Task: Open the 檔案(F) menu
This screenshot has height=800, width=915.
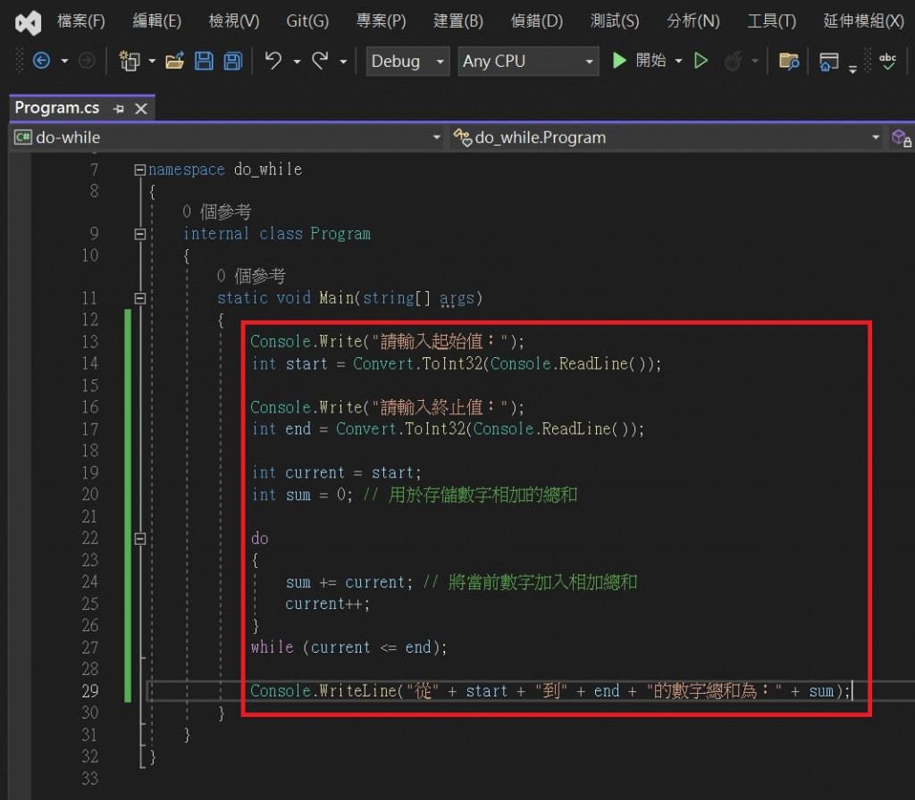Action: click(81, 21)
